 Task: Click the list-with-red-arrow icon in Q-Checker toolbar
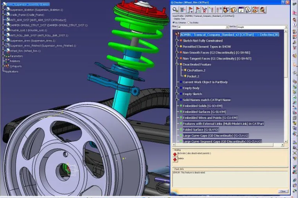(x=183, y=10)
